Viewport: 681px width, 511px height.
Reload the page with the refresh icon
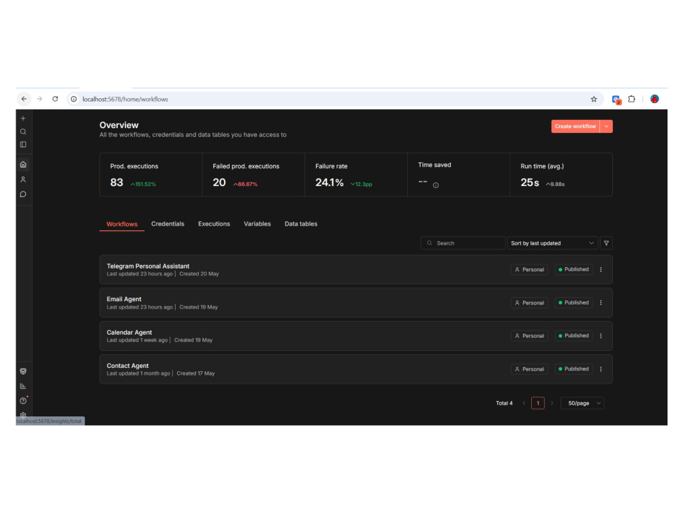pyautogui.click(x=55, y=99)
